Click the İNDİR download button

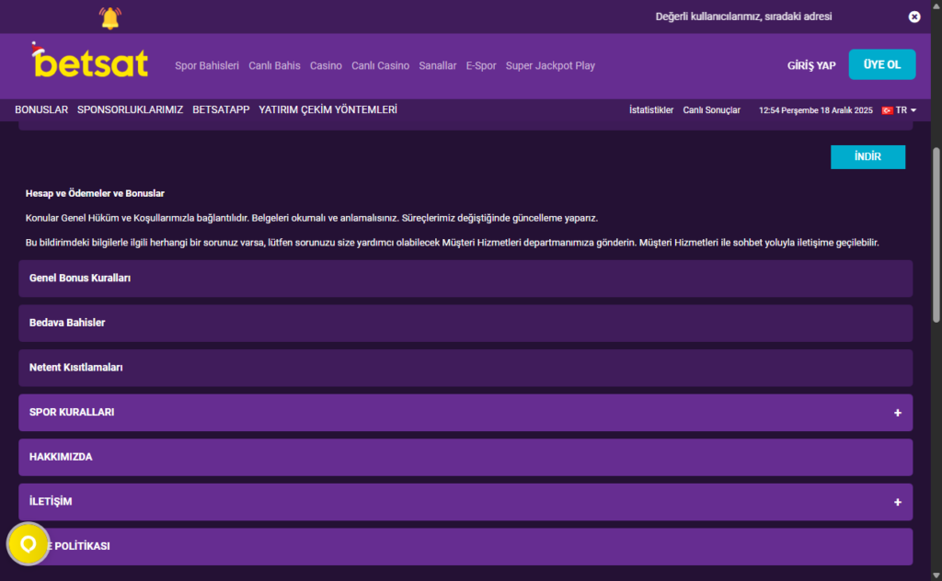(x=867, y=156)
